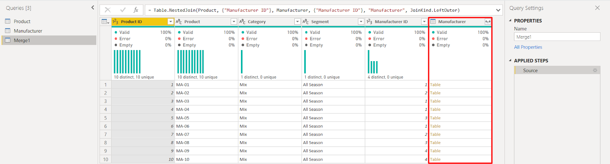Click the formula bar fx icon
The width and height of the screenshot is (610, 164).
136,10
